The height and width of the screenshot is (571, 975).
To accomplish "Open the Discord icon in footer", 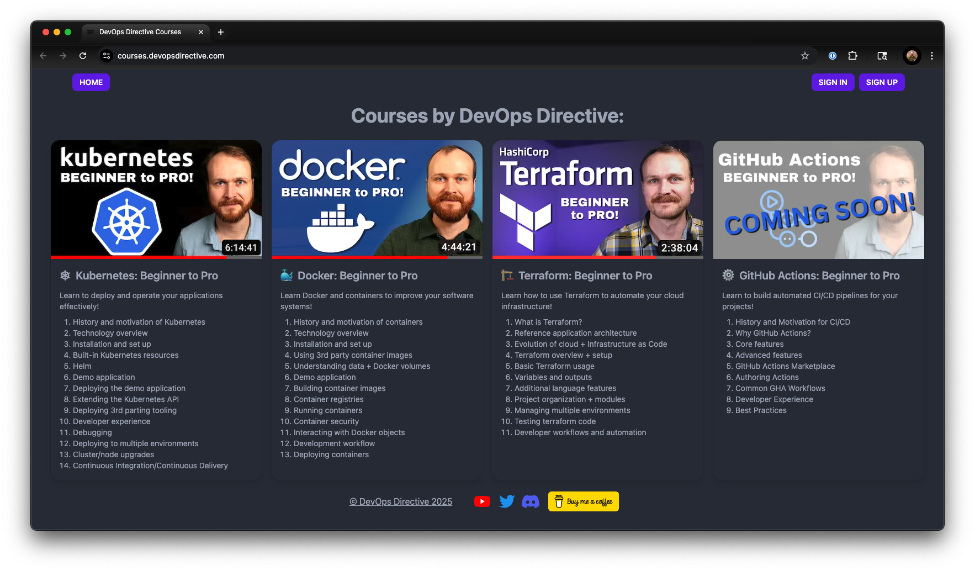I will point(531,501).
